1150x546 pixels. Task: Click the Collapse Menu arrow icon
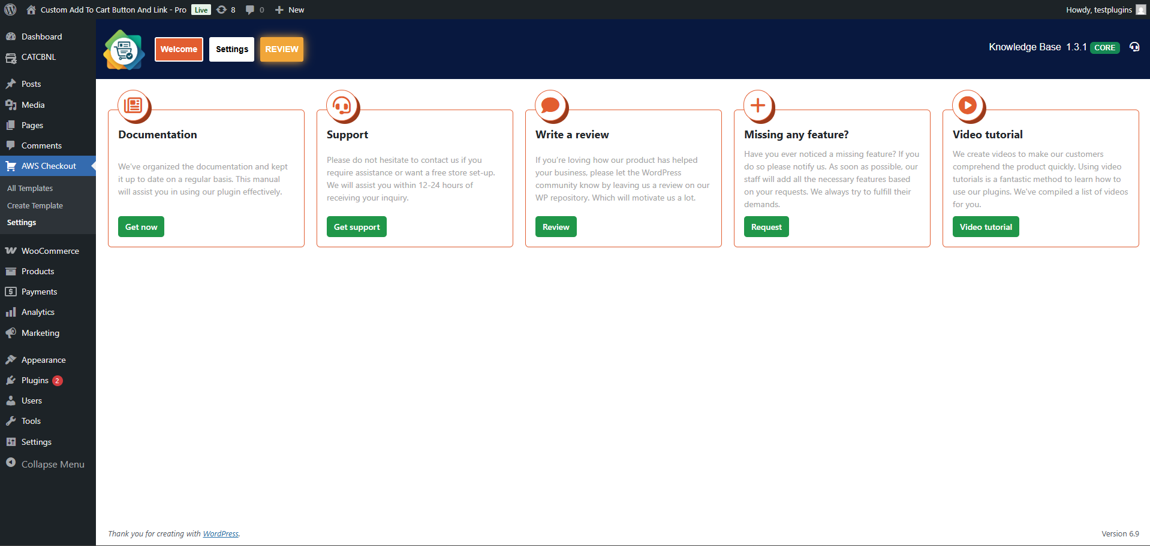11,463
